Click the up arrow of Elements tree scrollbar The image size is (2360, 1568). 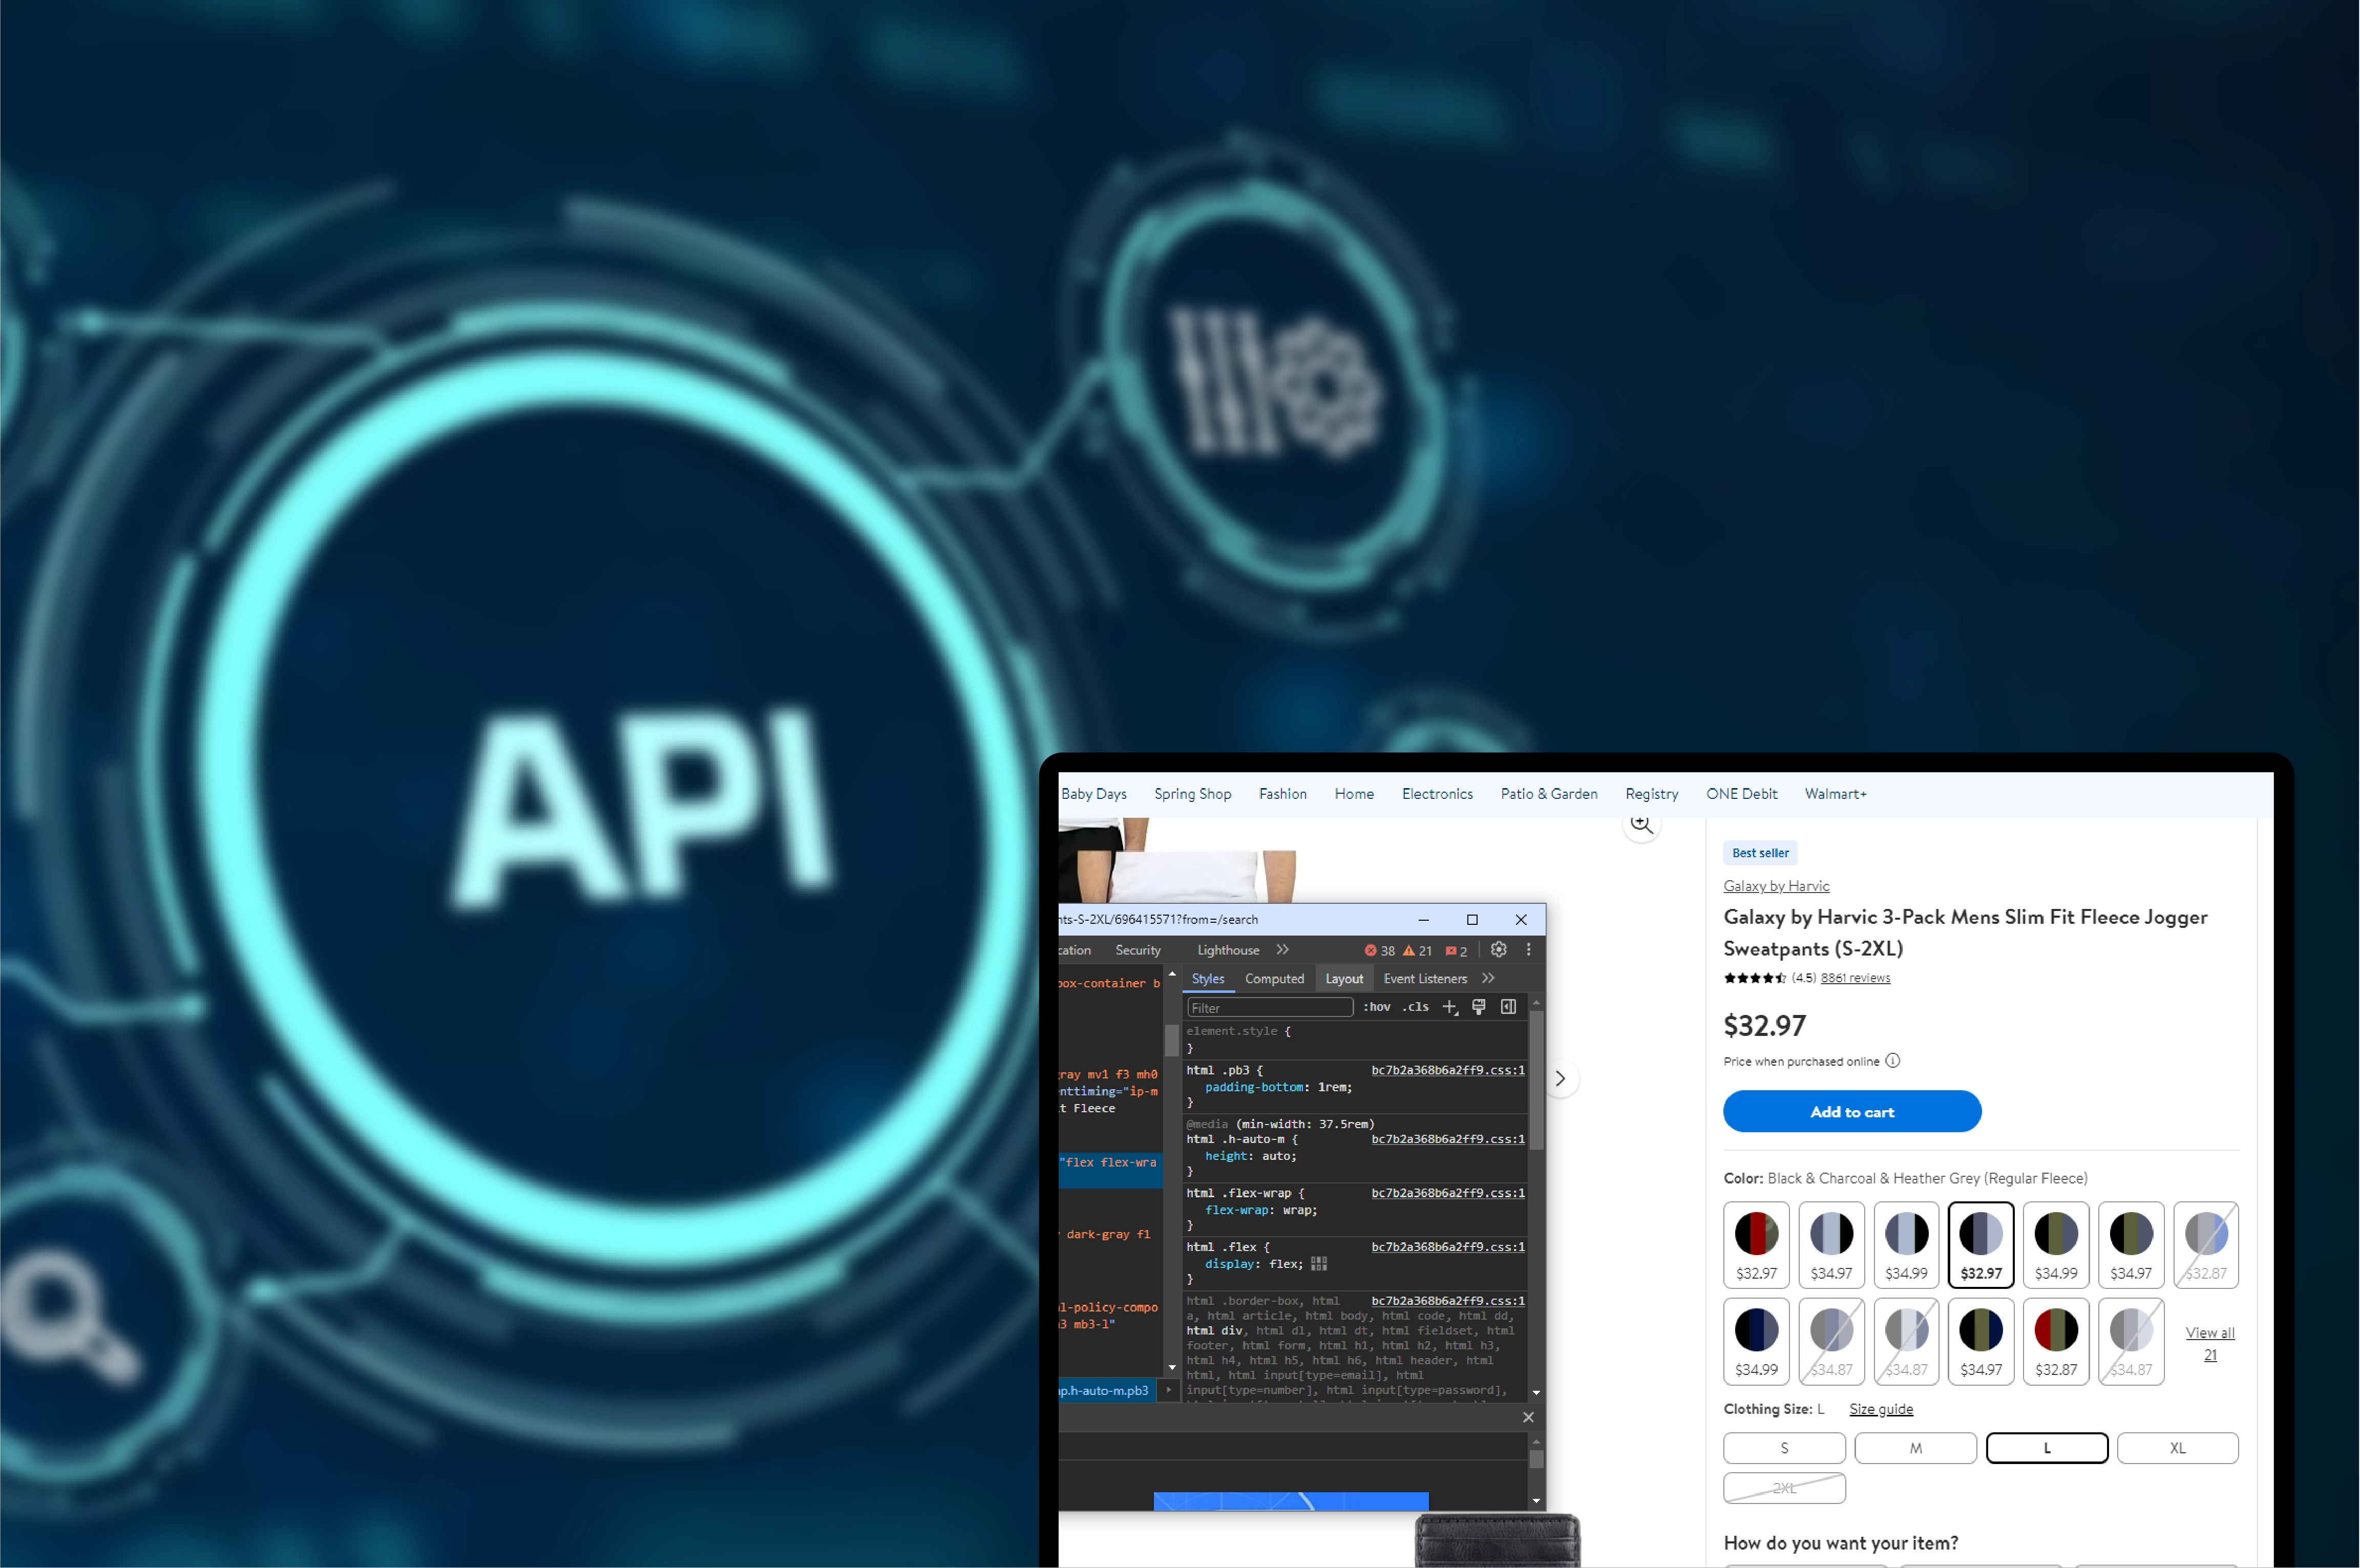click(1172, 974)
